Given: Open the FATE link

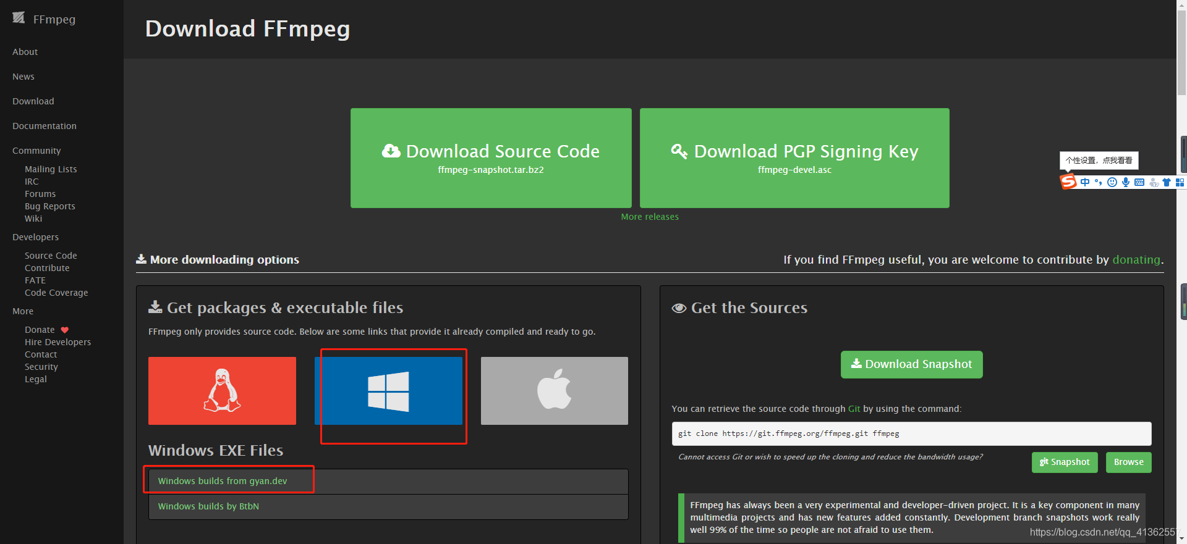Looking at the screenshot, I should pos(35,280).
